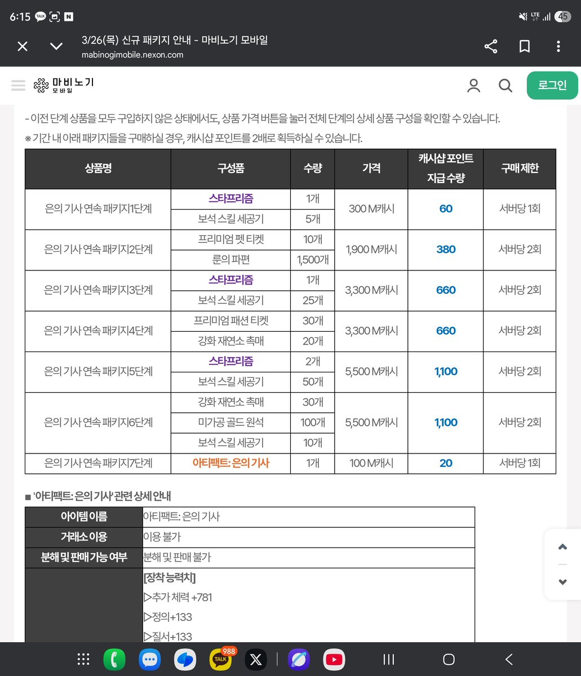581x676 pixels.
Task: Select the 이용 불가 value cell
Action: pyautogui.click(x=309, y=537)
